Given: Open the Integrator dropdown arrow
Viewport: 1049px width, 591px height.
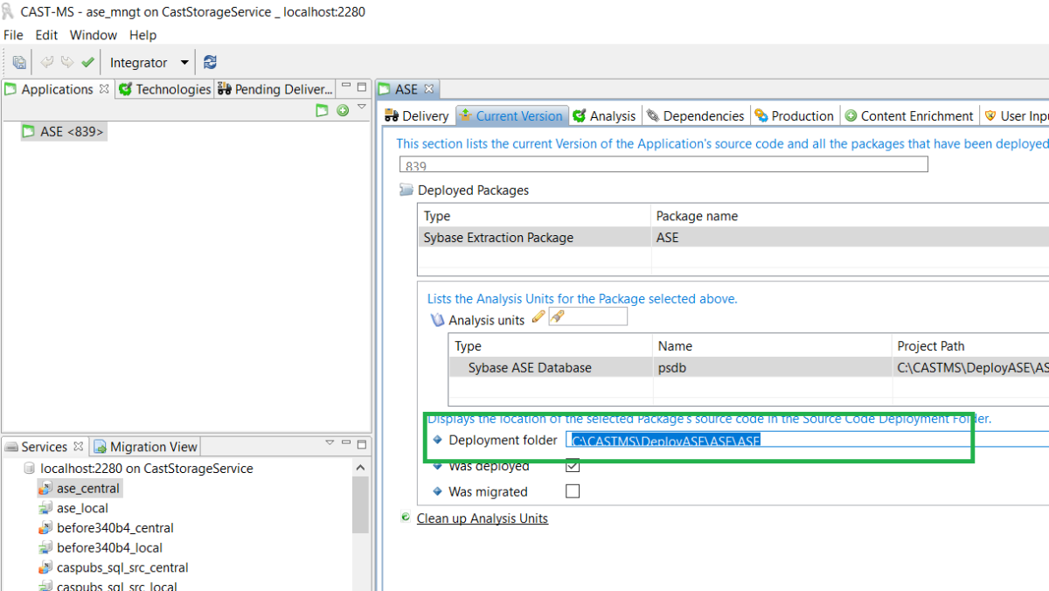Looking at the screenshot, I should (184, 62).
